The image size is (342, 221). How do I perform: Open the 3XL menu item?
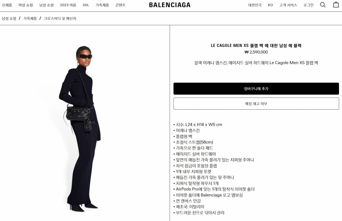[x=86, y=5]
